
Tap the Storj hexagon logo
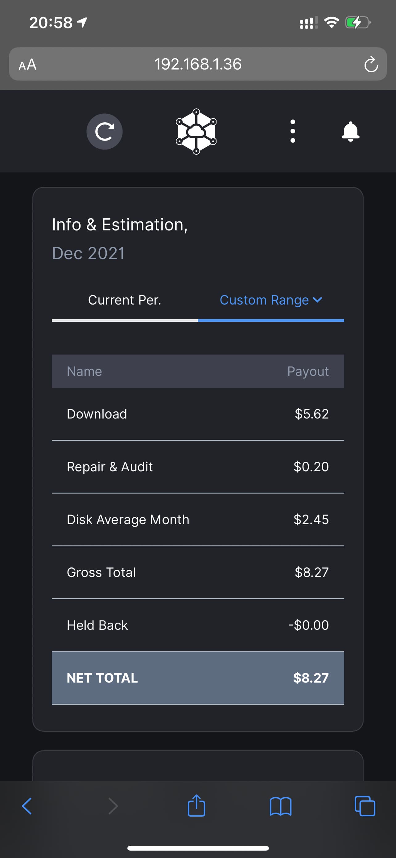point(196,132)
